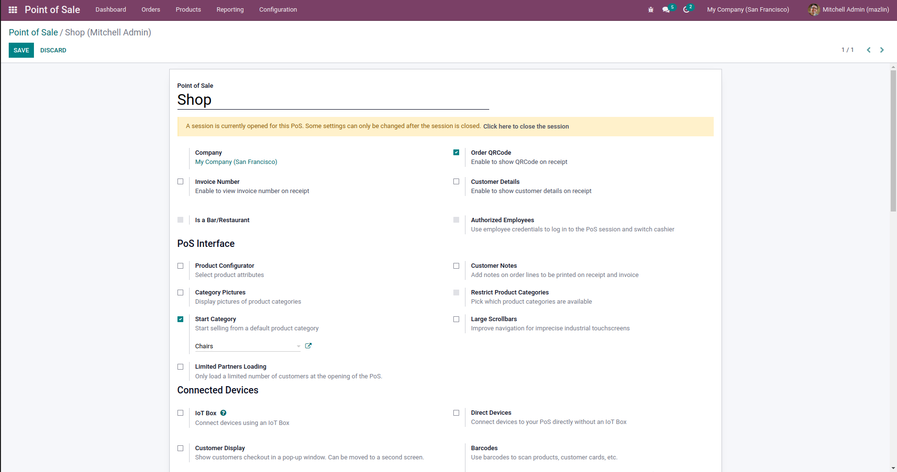Toggle the Authorized Employees checkbox
897x472 pixels.
point(456,220)
